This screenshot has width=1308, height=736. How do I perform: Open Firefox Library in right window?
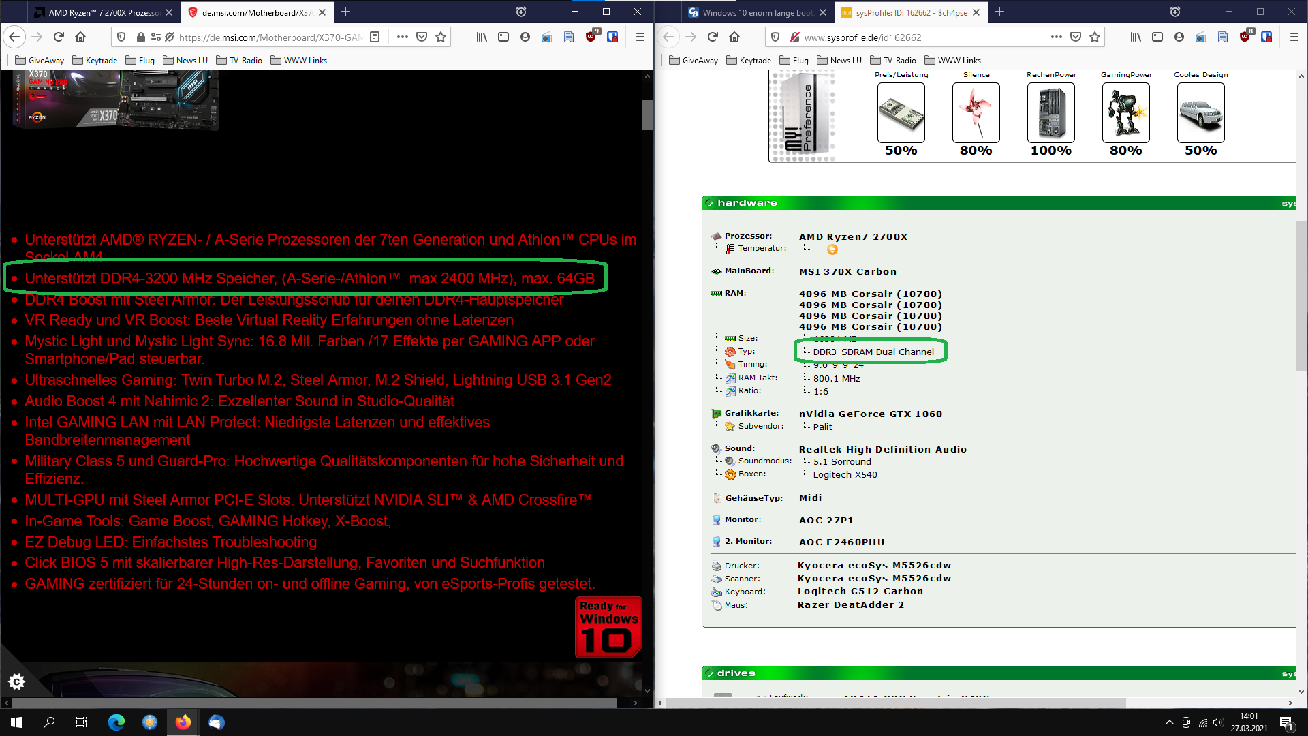(x=1136, y=37)
